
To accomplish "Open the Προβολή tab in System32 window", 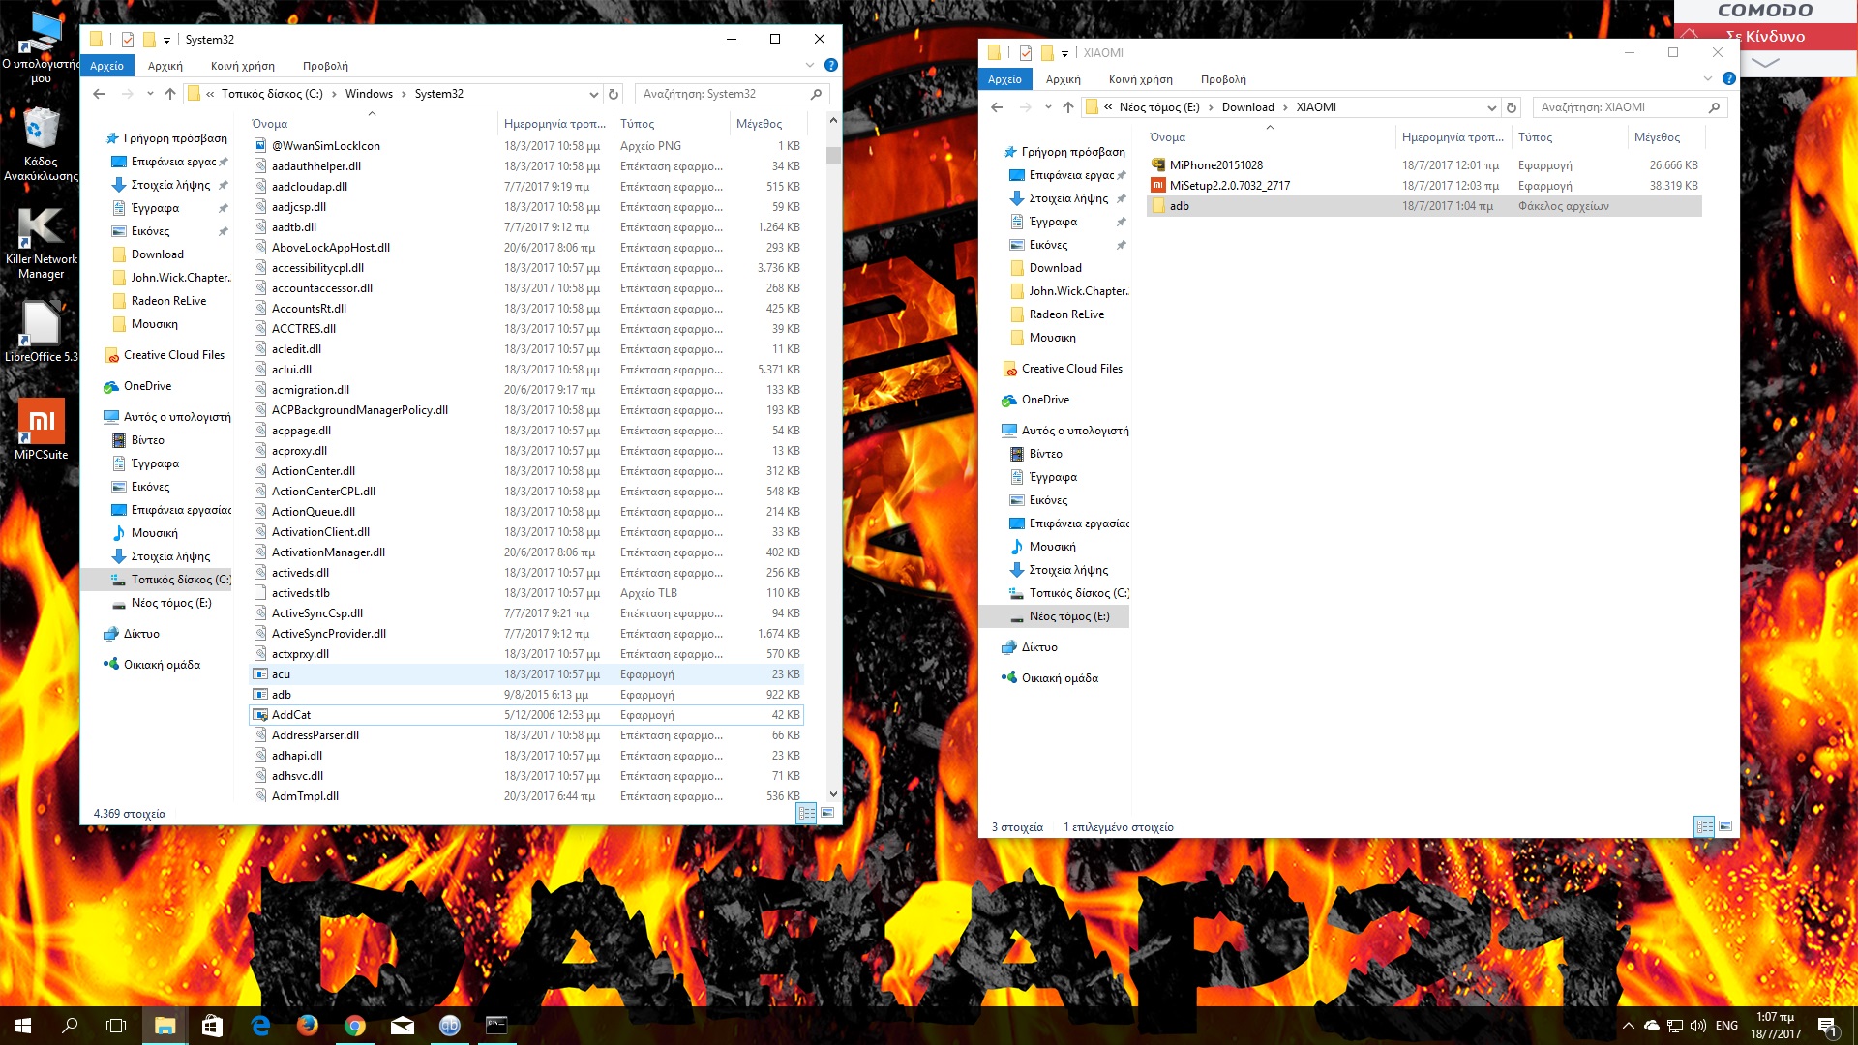I will coord(325,66).
